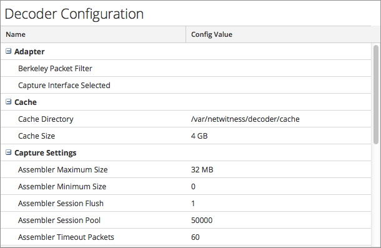Select the Assembler Maximum Size row name
381x248 pixels.
[x=62, y=170]
